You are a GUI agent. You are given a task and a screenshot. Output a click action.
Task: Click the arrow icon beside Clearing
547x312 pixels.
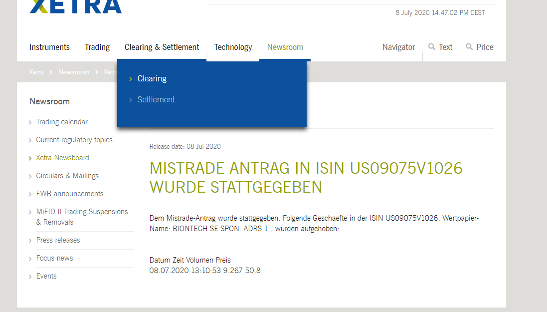(x=131, y=78)
